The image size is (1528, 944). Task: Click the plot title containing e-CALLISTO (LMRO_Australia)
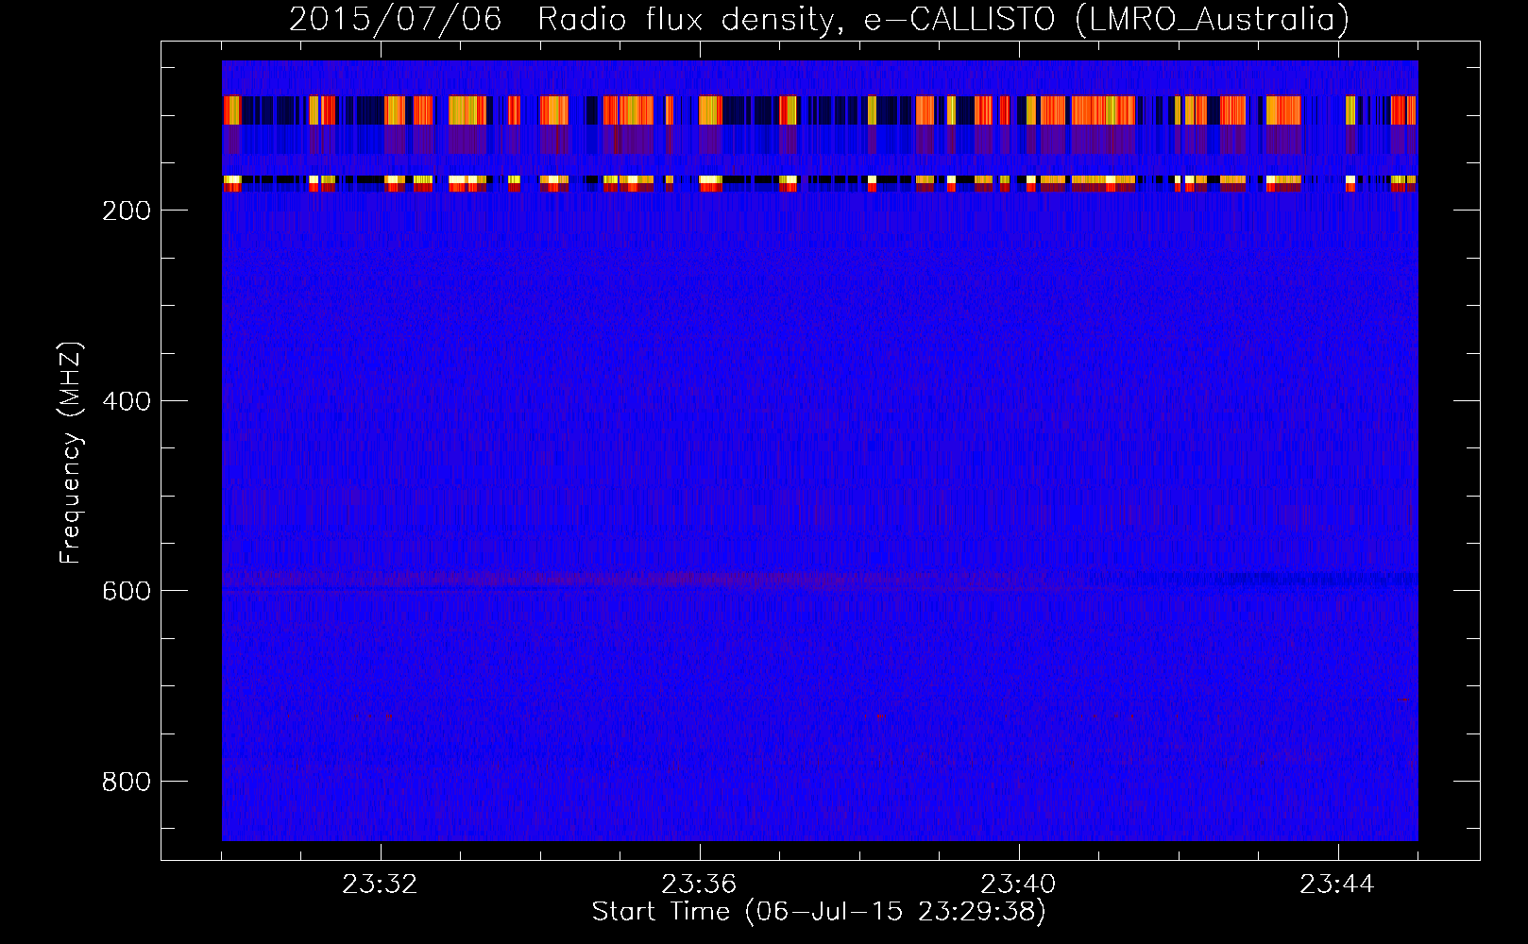click(x=819, y=19)
